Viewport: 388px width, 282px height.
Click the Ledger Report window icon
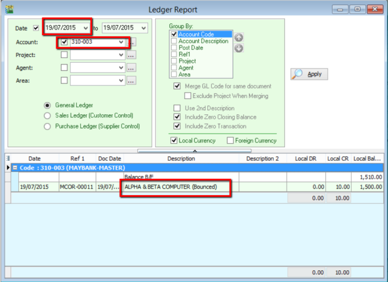8,8
